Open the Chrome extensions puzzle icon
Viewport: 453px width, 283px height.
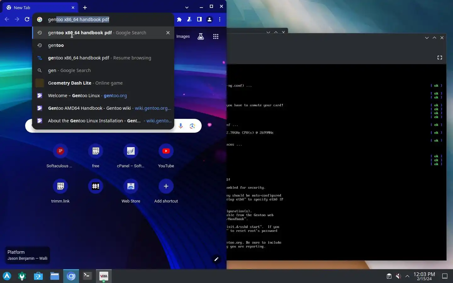[179, 19]
